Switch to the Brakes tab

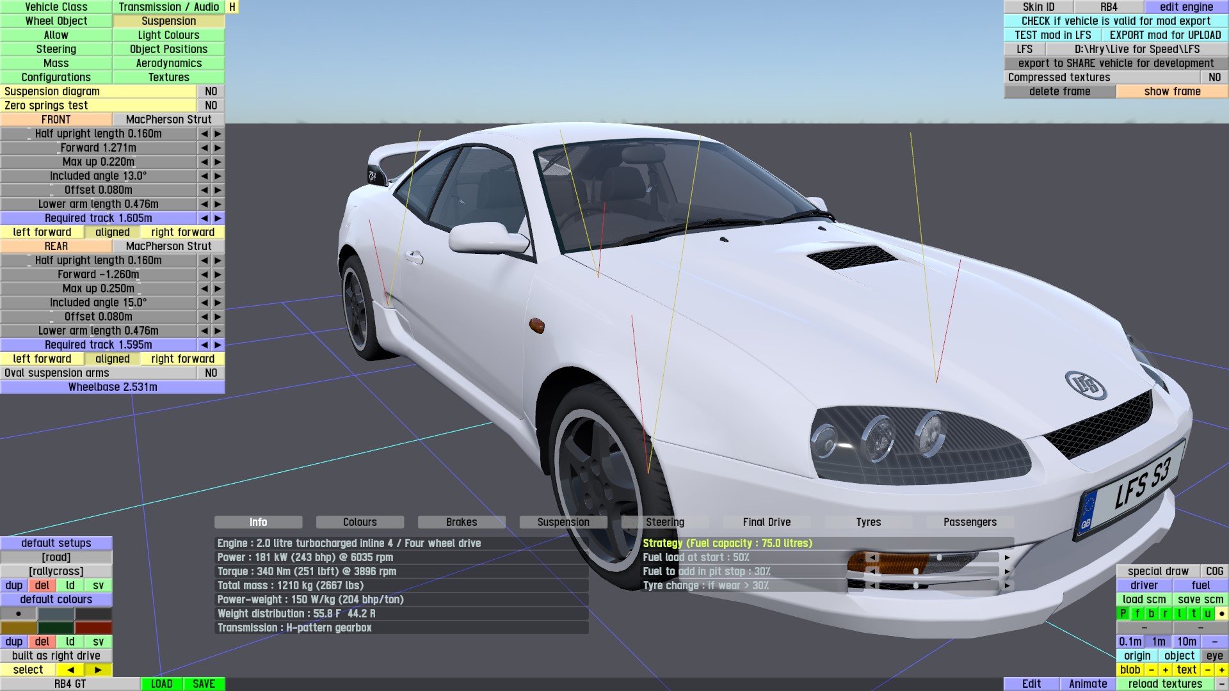[x=462, y=522]
